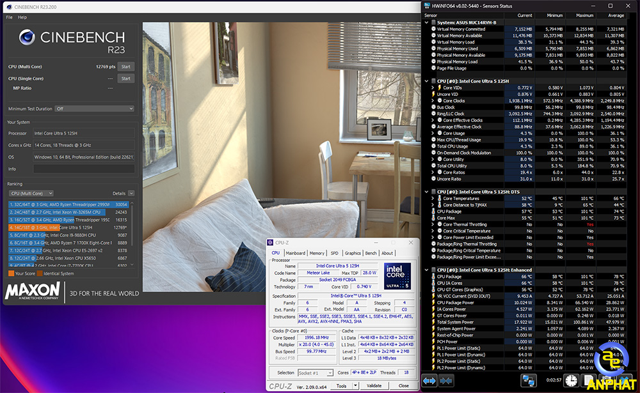Click the Intel Core Ultra 5 badge in CPU-Z

(397, 276)
